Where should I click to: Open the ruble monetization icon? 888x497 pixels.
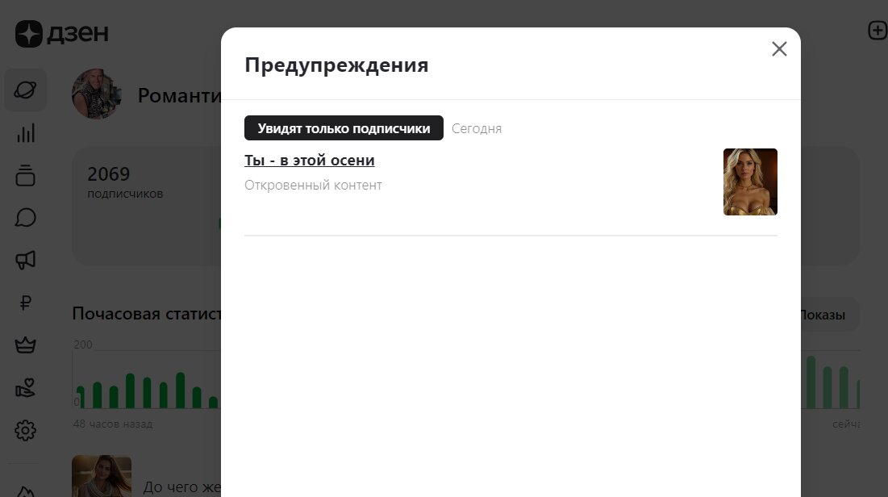click(x=26, y=303)
